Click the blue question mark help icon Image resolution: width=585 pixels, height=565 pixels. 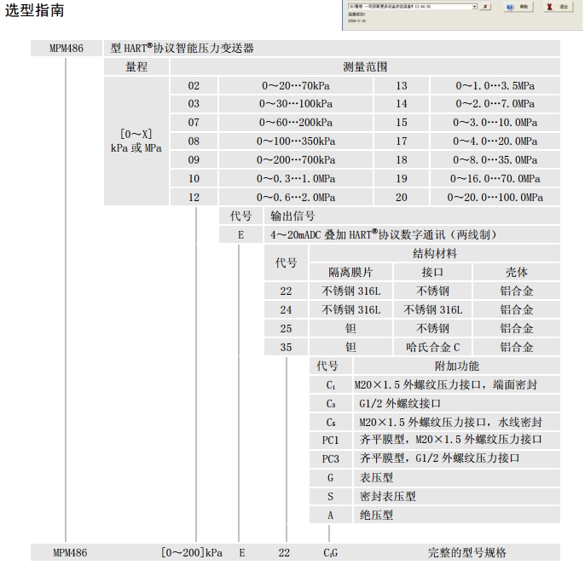tap(509, 7)
